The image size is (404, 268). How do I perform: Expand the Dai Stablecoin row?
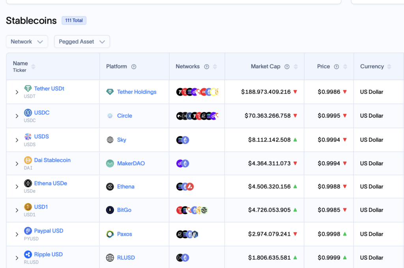(17, 164)
